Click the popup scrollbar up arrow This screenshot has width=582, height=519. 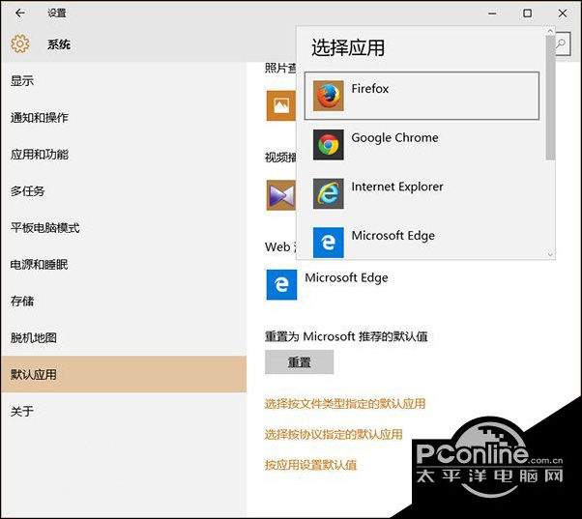pyautogui.click(x=550, y=31)
